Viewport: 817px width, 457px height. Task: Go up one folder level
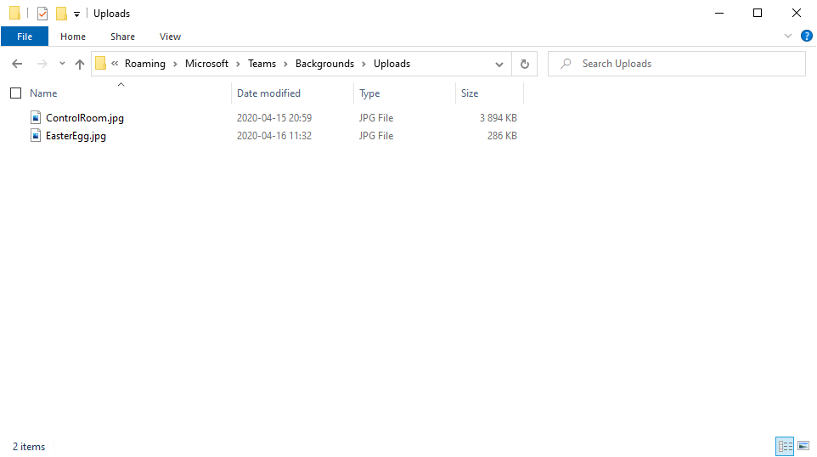(x=79, y=64)
